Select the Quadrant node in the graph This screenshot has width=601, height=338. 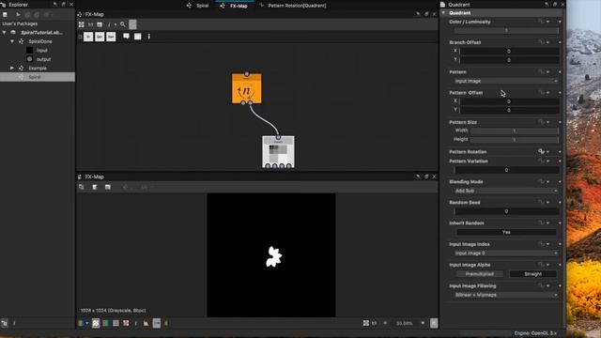pyautogui.click(x=278, y=152)
